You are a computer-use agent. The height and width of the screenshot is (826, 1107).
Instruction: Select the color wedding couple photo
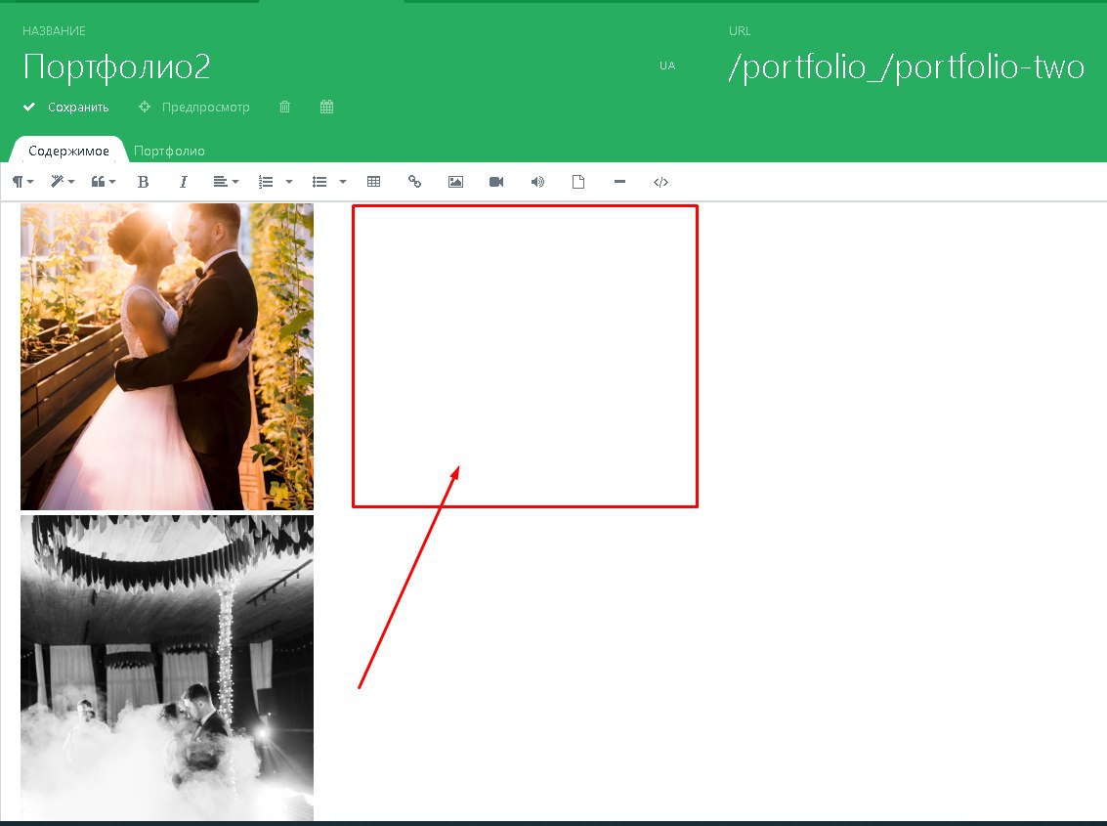(x=167, y=357)
